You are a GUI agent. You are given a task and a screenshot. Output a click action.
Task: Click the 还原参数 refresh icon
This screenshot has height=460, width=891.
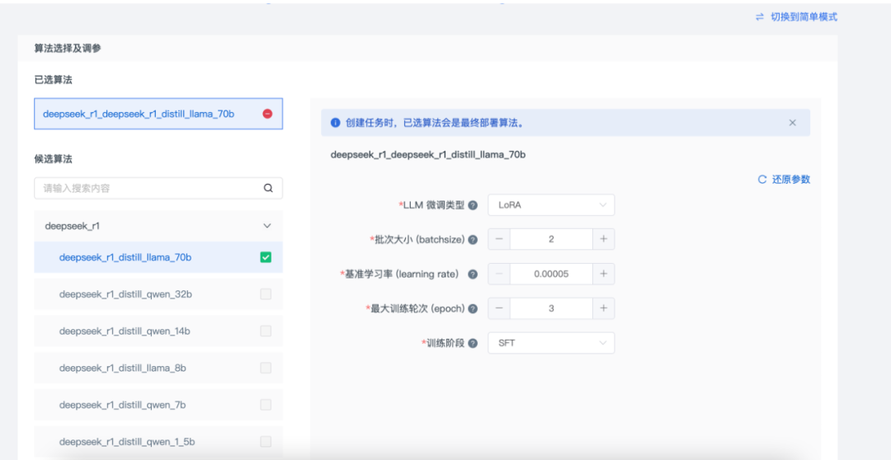(762, 180)
